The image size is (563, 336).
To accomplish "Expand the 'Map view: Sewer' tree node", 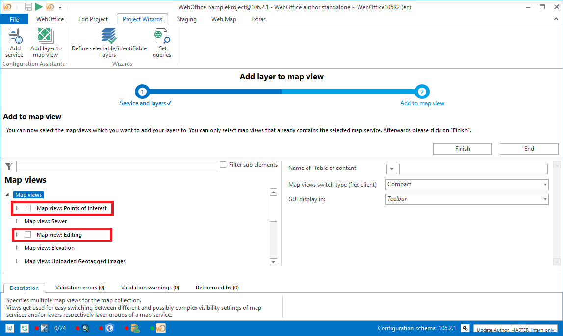I will tap(17, 221).
